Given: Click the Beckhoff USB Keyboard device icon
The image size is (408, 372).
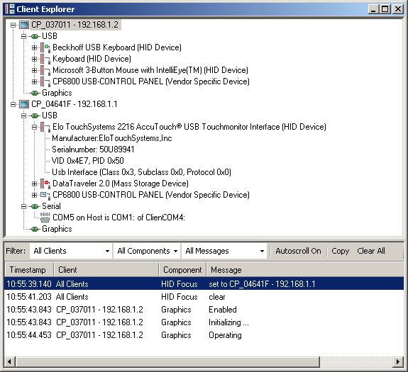Looking at the screenshot, I should tap(45, 47).
